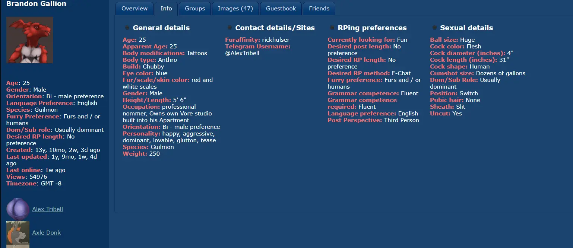Screen dimensions: 573x248
Task: Select the Info tab
Action: [x=166, y=9]
